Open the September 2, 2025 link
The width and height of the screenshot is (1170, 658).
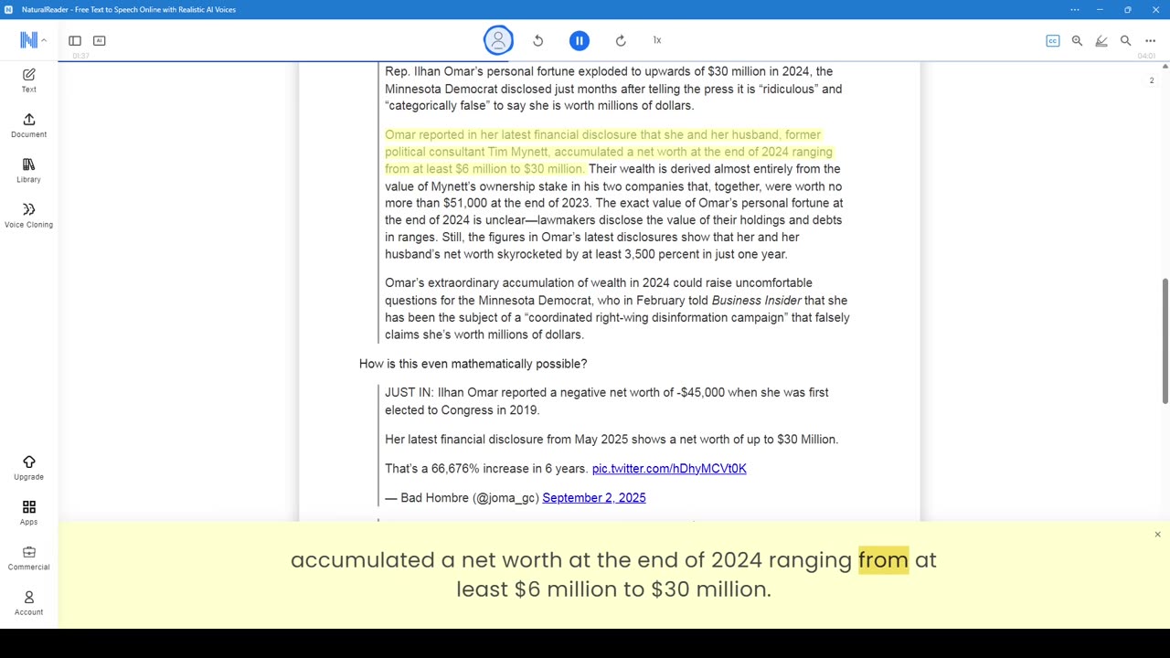pos(594,498)
